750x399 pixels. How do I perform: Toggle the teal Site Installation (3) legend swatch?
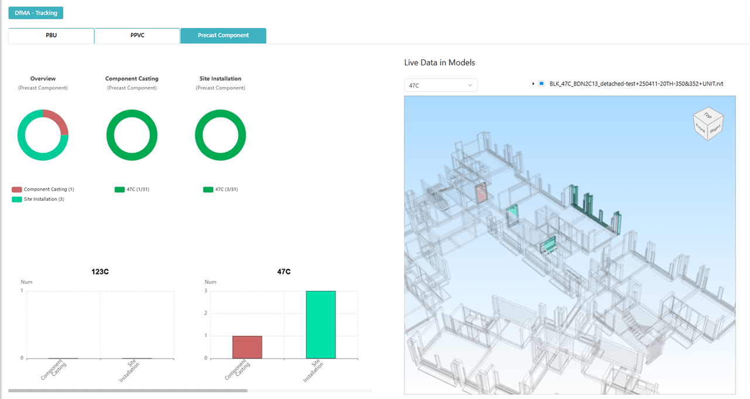coord(17,199)
